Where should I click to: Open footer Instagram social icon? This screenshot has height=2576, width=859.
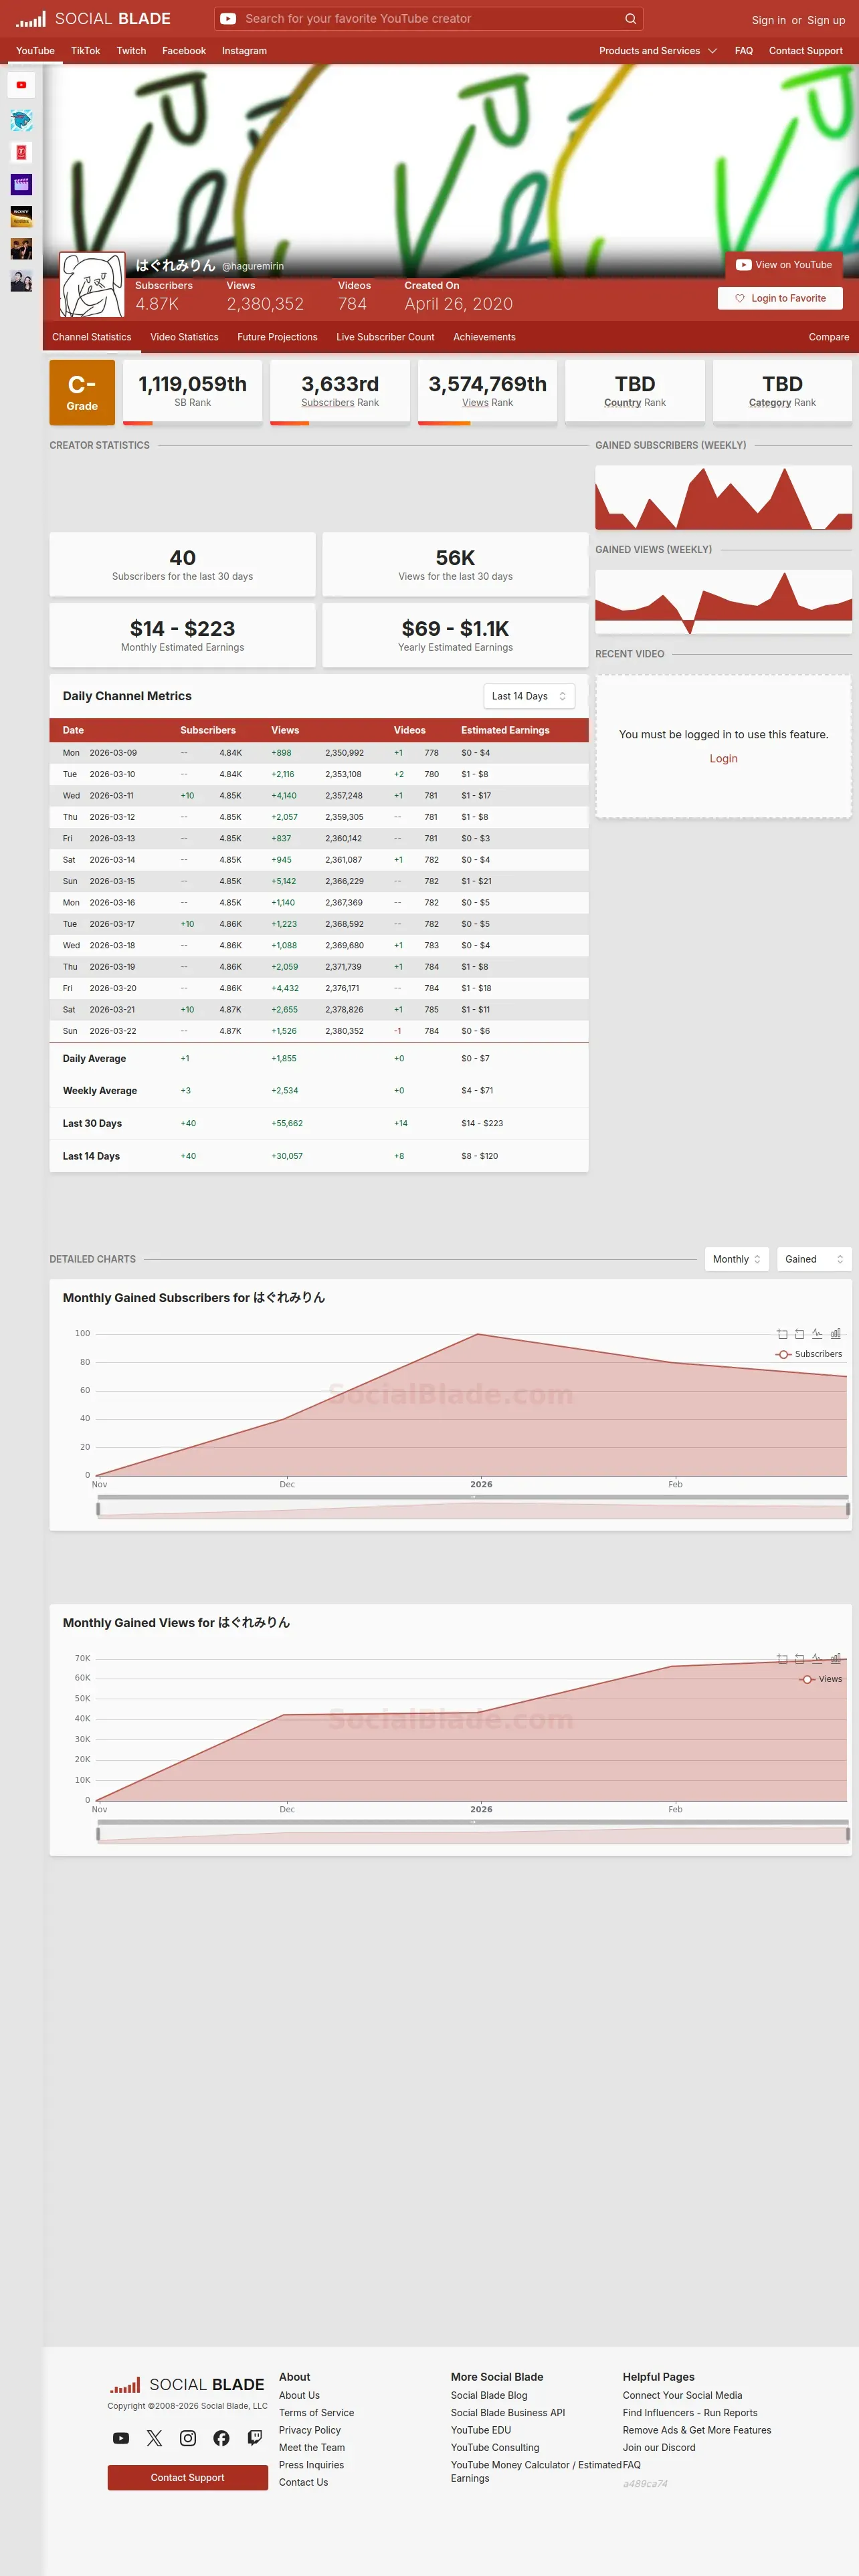point(188,2438)
